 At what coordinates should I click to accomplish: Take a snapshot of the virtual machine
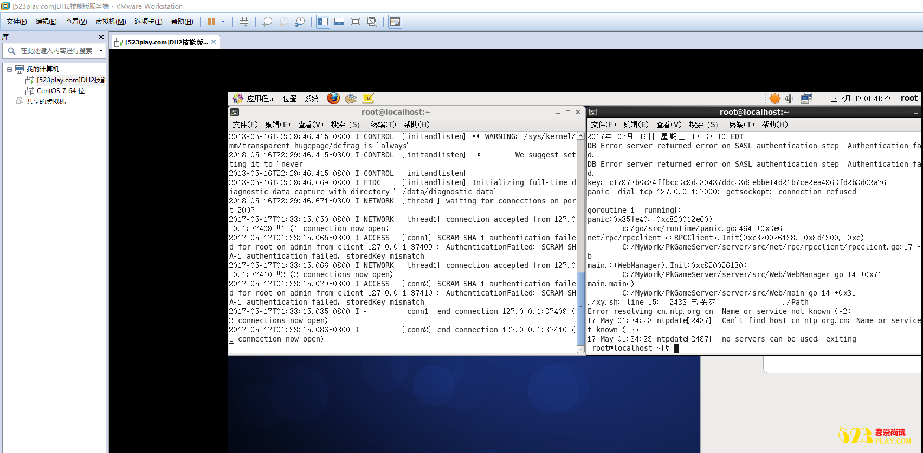click(267, 22)
